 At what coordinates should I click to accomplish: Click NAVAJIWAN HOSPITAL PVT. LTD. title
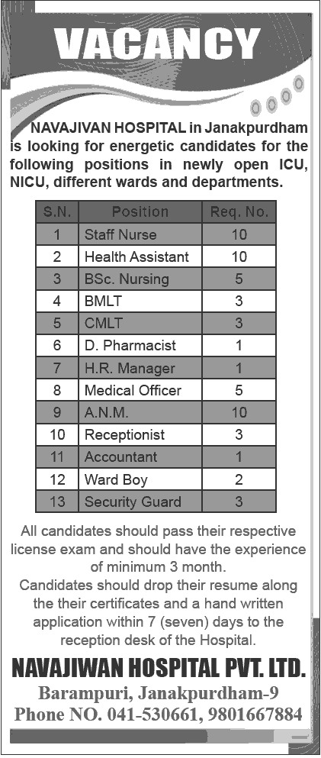tap(159, 669)
